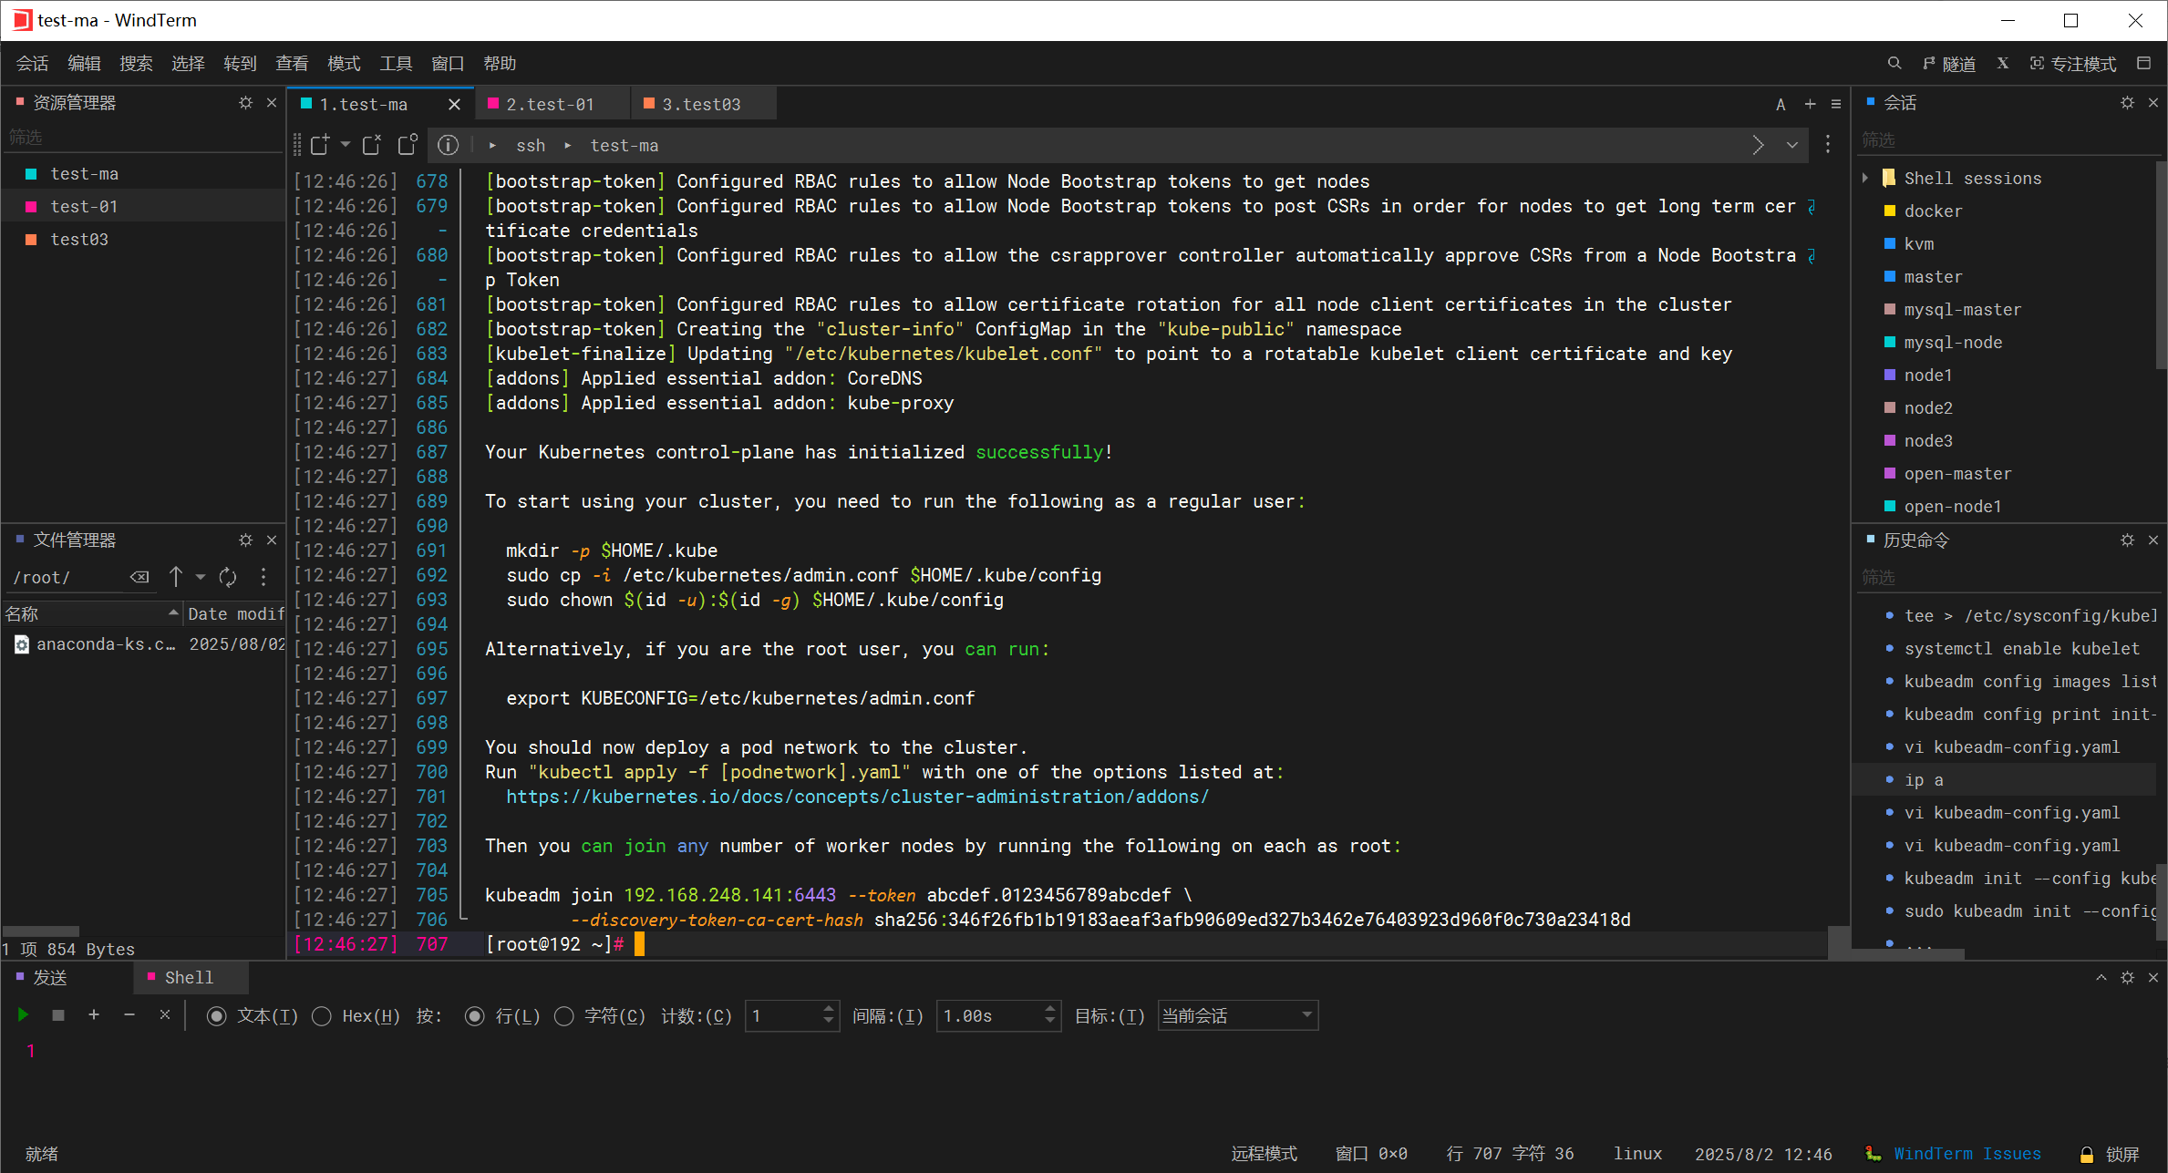
Task: Click the address bar forward chevron
Action: (1758, 145)
